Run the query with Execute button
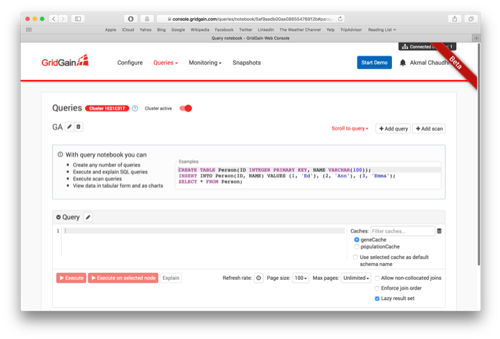 coord(71,278)
